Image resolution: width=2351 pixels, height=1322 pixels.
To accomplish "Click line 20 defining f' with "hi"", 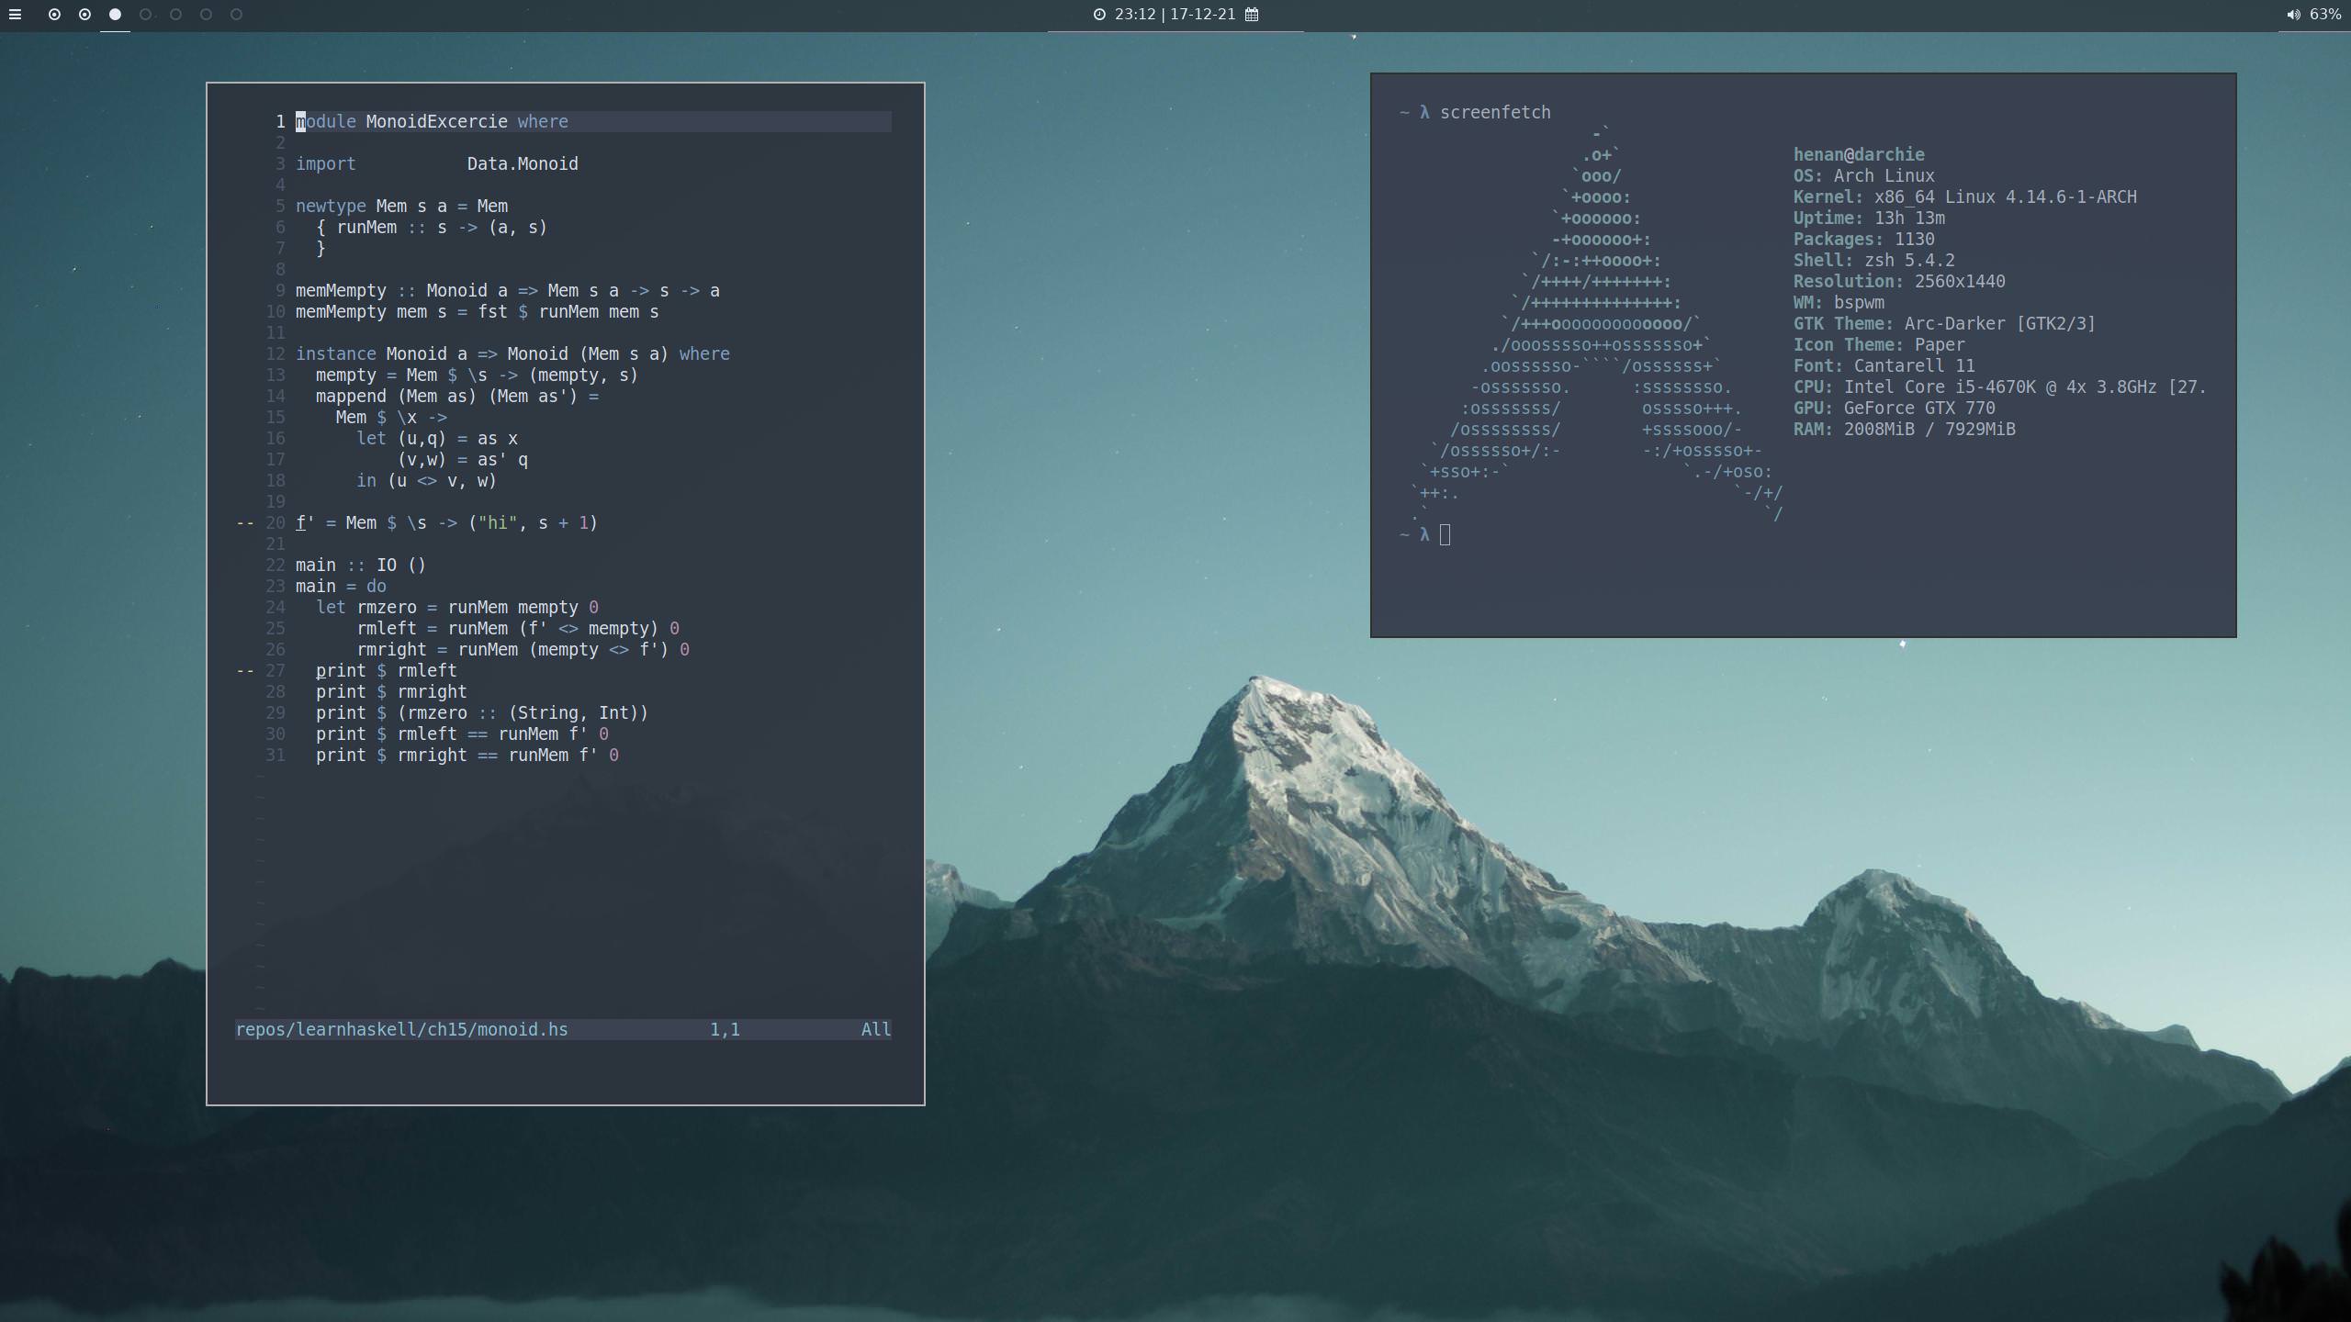I will [x=446, y=522].
